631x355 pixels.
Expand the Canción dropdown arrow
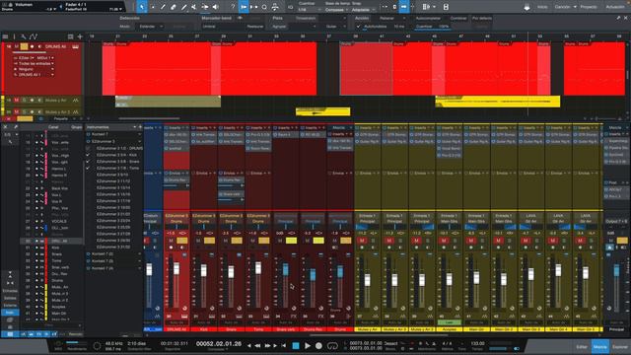point(575,7)
